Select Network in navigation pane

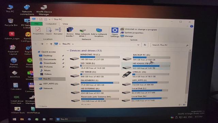tap(46, 88)
